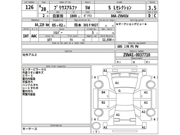Click the Odometer header
The image size is (180, 135).
tap(35, 20)
